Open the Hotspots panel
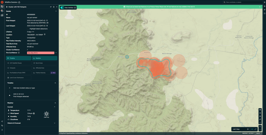 pyautogui.click(x=19, y=68)
